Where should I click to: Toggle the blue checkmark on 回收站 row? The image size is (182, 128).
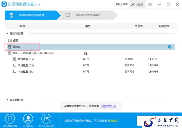coord(170,47)
